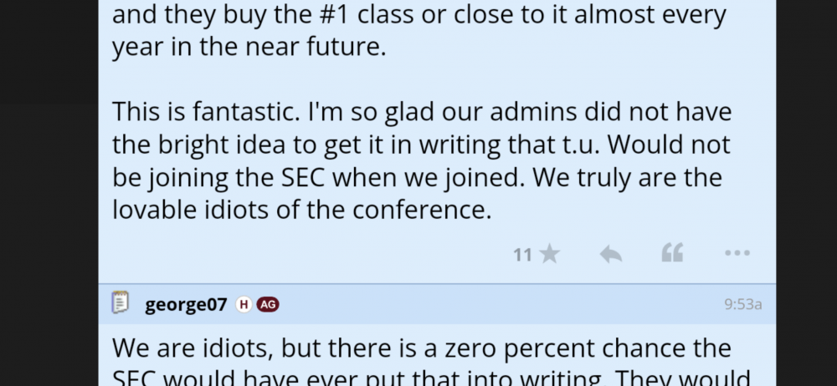Click the notepad icon beside george07
837x386 pixels.
coord(121,303)
